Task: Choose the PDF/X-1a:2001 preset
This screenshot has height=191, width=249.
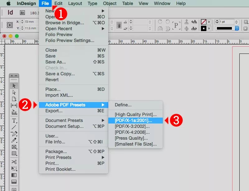Action: click(x=135, y=120)
